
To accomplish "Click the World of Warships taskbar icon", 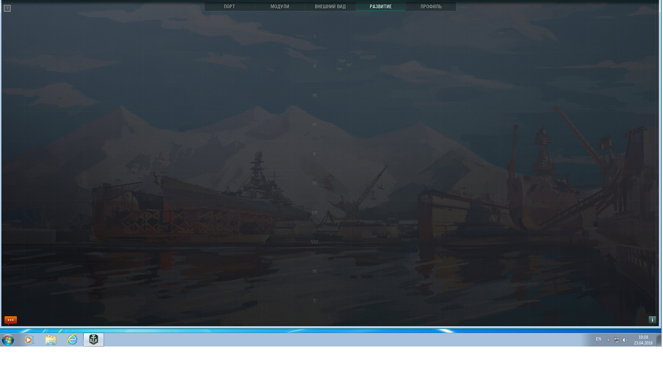I will (x=94, y=340).
